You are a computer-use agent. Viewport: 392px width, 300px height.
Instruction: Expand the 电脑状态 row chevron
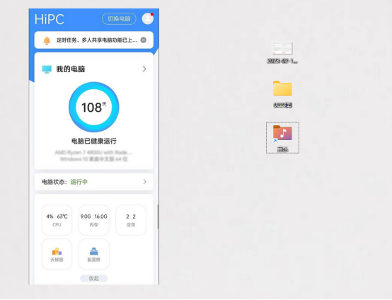(145, 182)
